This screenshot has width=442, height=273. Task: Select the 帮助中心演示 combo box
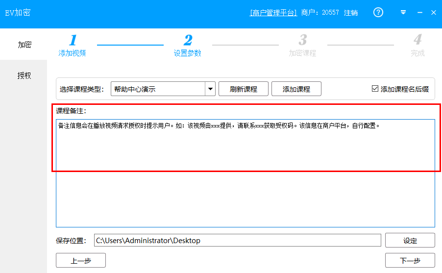pos(158,89)
